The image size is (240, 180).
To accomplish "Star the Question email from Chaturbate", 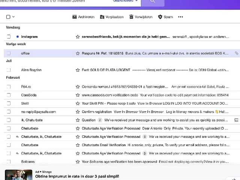I will (78, 120).
